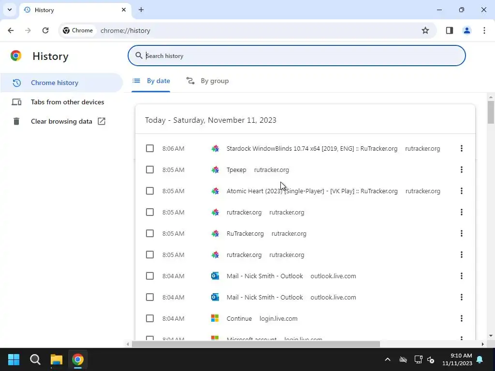Open Clear browsing data link

coord(61,121)
